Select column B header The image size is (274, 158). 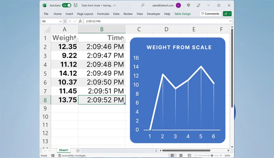tap(102, 29)
